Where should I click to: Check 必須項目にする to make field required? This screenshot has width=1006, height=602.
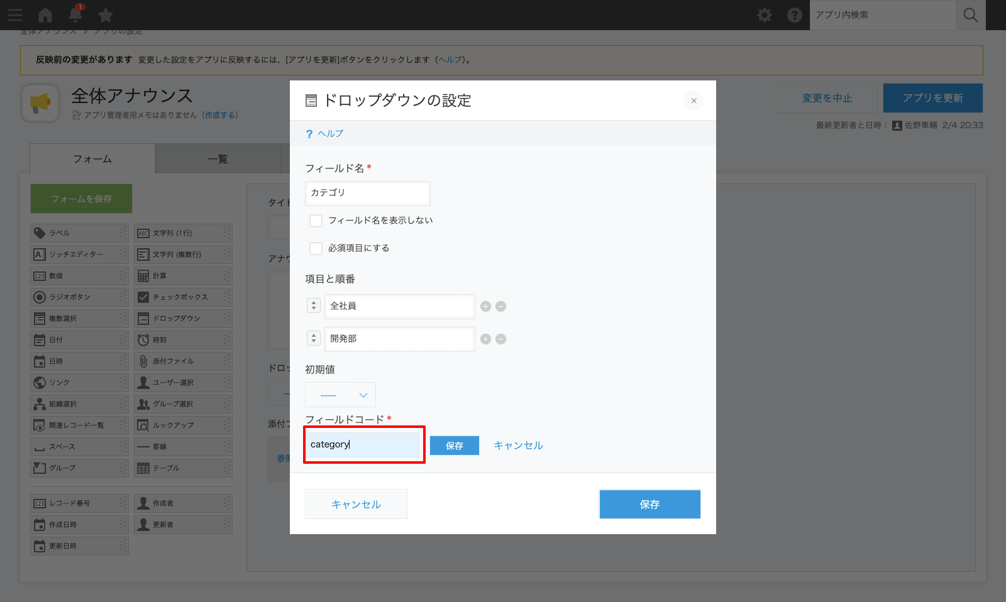316,248
